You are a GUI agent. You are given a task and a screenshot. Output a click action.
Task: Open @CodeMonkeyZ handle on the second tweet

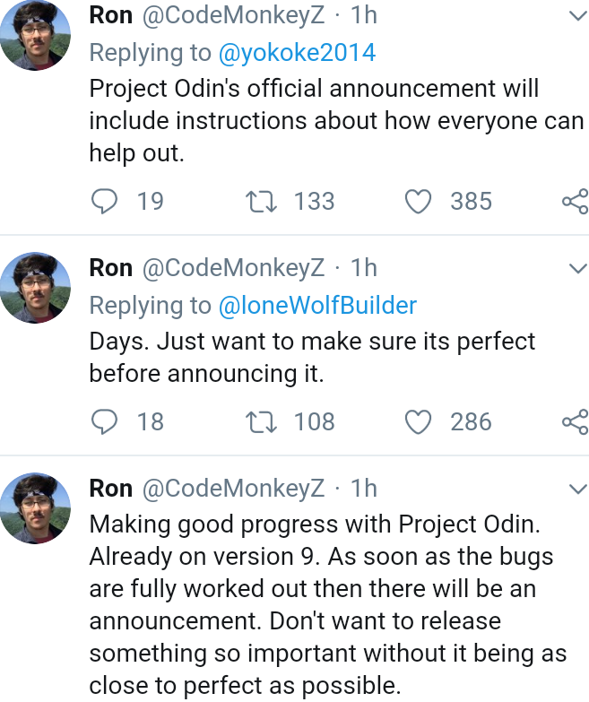click(233, 268)
